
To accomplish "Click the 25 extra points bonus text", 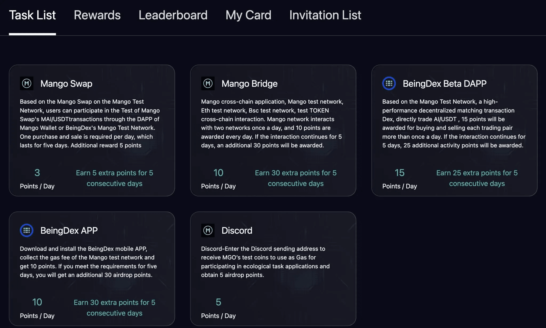I will pyautogui.click(x=477, y=178).
